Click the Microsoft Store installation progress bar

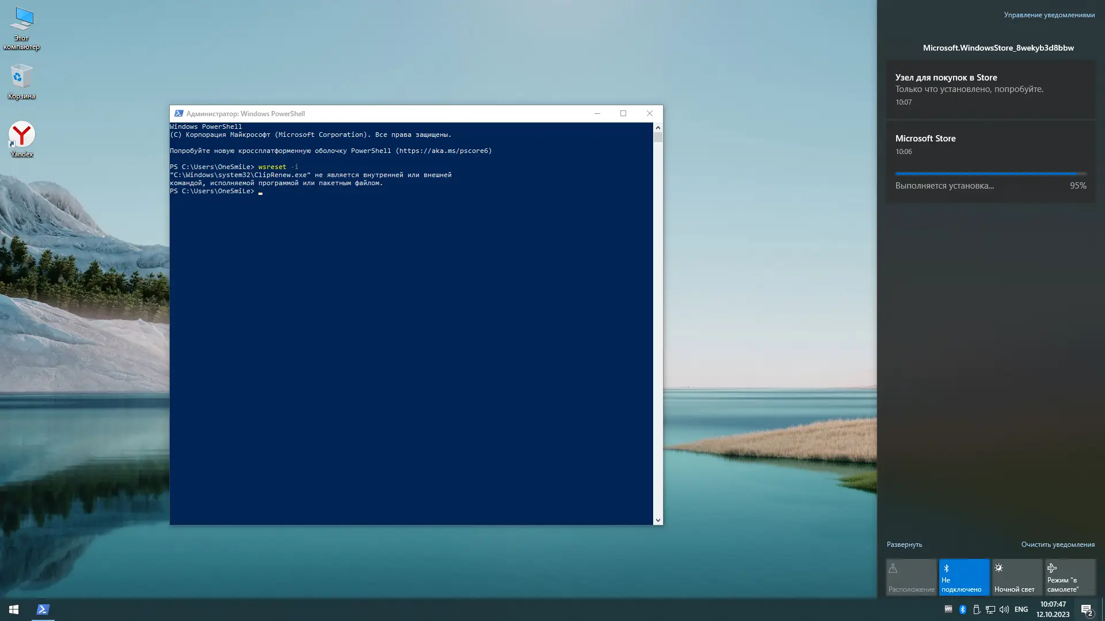point(990,174)
